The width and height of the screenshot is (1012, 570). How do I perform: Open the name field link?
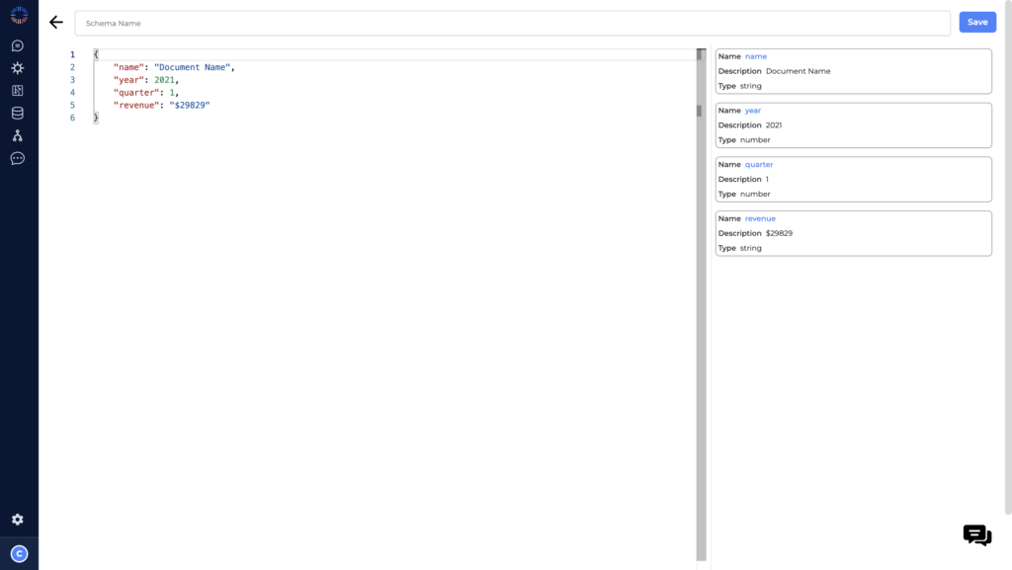tap(756, 55)
